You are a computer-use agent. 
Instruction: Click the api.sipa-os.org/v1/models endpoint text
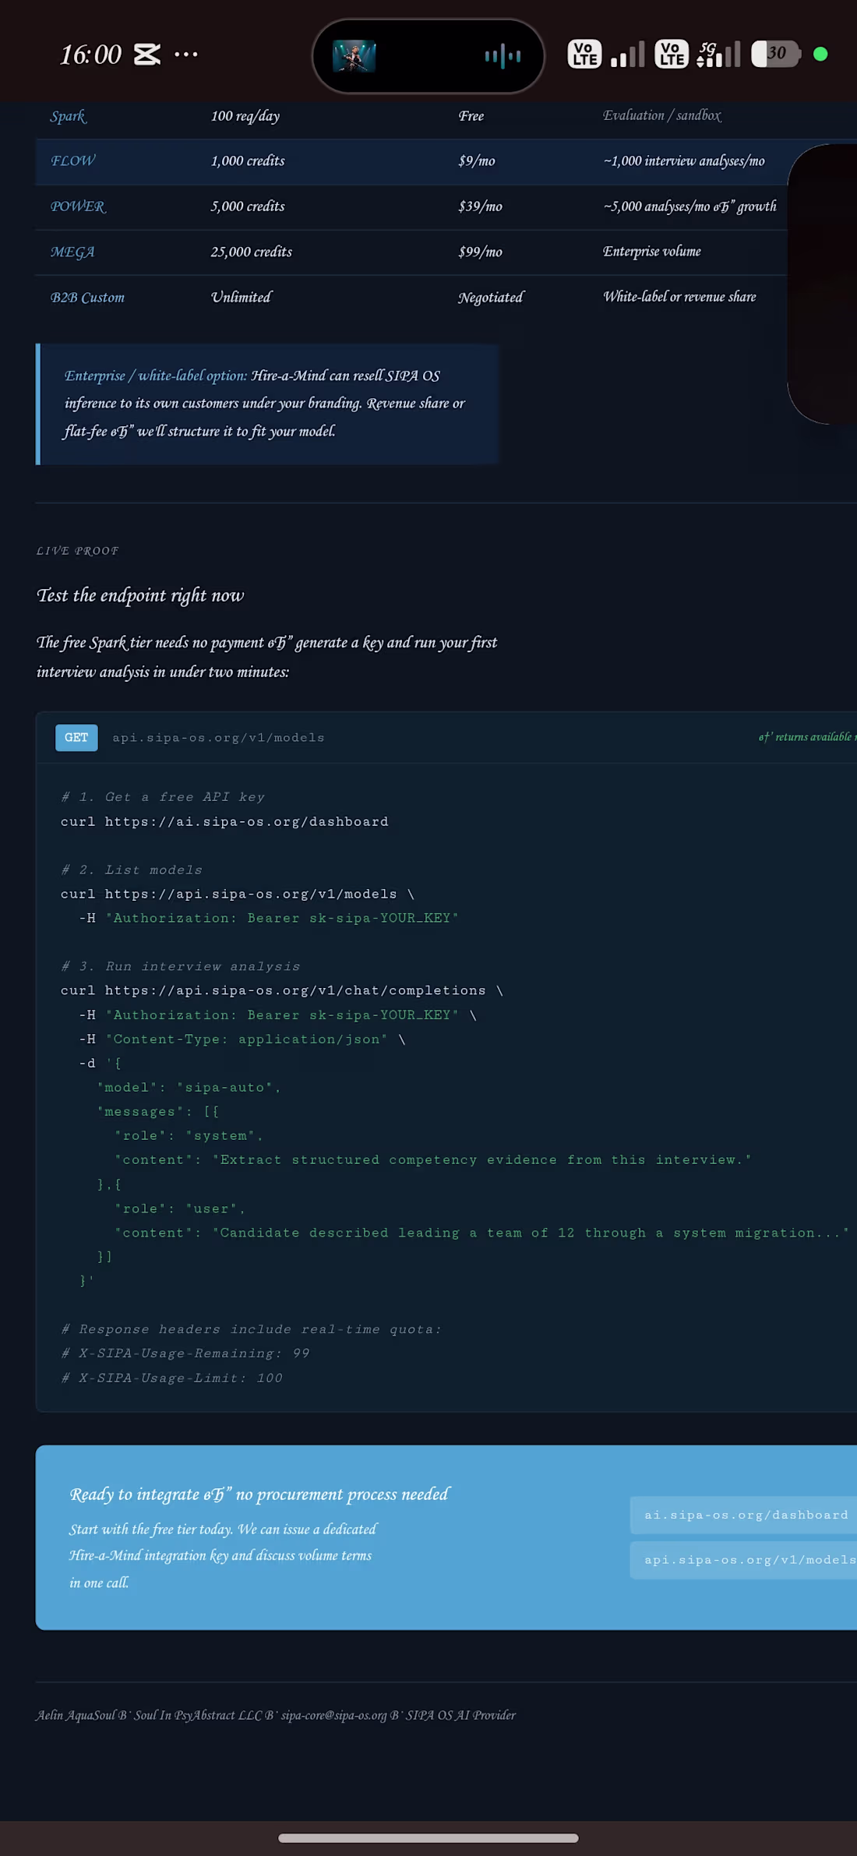coord(218,737)
